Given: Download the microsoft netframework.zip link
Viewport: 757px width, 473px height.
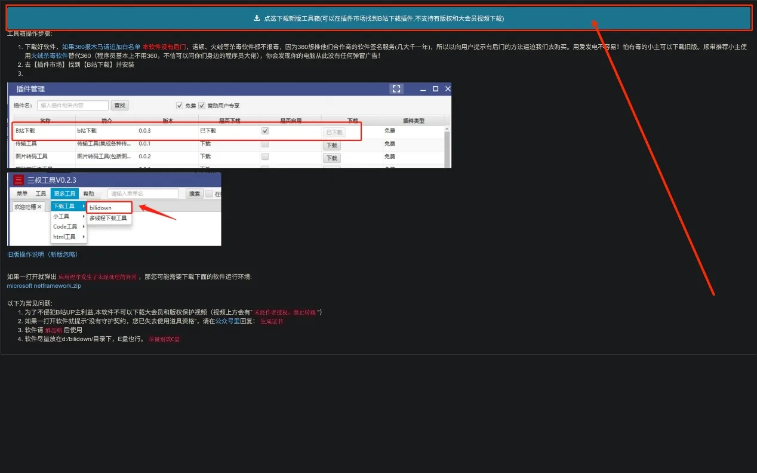Looking at the screenshot, I should click(44, 285).
